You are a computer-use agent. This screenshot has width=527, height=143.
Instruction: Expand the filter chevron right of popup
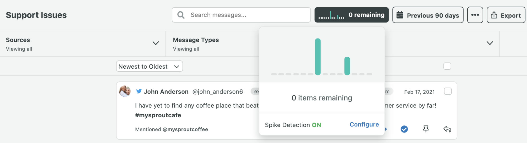490,43
